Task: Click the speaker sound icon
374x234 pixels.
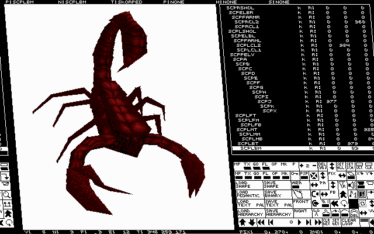Action: tap(352, 185)
